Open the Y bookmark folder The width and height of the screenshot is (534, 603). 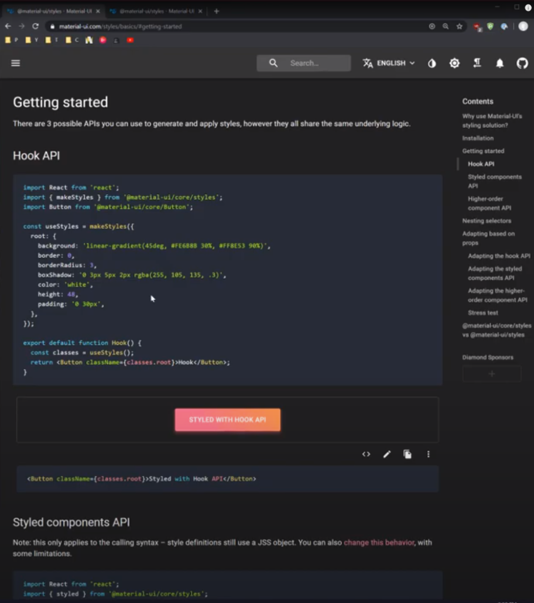click(x=32, y=40)
